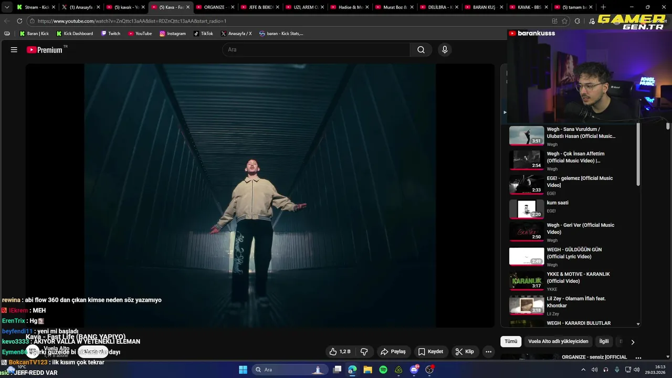The width and height of the screenshot is (672, 378).
Task: Select the Tümü filter chip
Action: (511, 341)
